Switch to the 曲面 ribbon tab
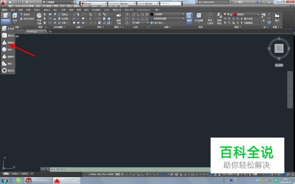Viewport: 295px width, 184px height. click(20, 10)
